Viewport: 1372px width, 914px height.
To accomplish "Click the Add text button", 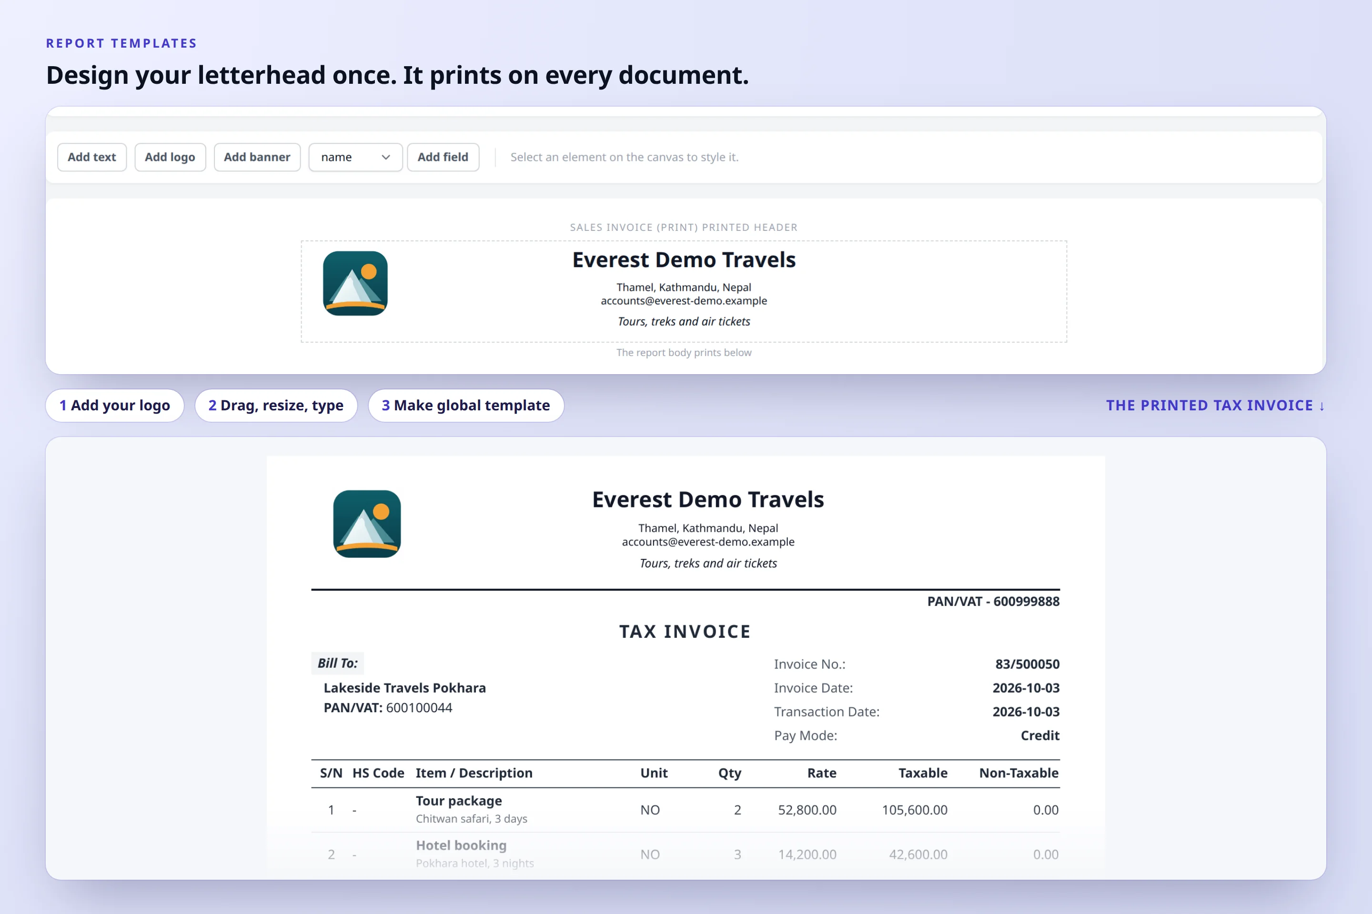I will 91,157.
